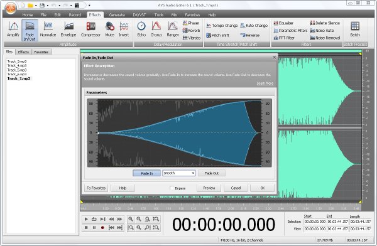Viewport: 377px width, 246px height.
Task: Choose the Reverb effect
Action: pyautogui.click(x=191, y=31)
